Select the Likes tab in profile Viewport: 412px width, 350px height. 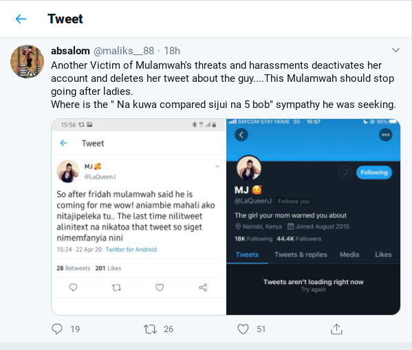[383, 254]
